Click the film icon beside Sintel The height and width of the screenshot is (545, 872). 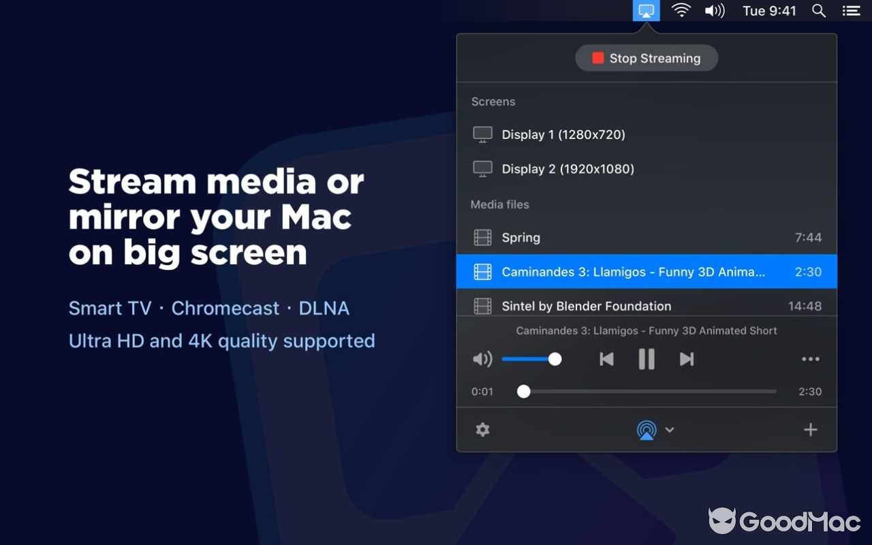[482, 306]
